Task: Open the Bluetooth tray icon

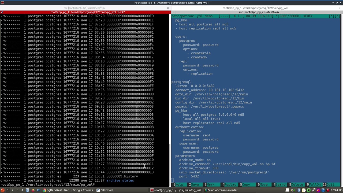Action: (299, 190)
